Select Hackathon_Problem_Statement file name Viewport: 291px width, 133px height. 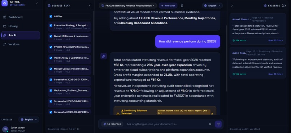(71, 90)
